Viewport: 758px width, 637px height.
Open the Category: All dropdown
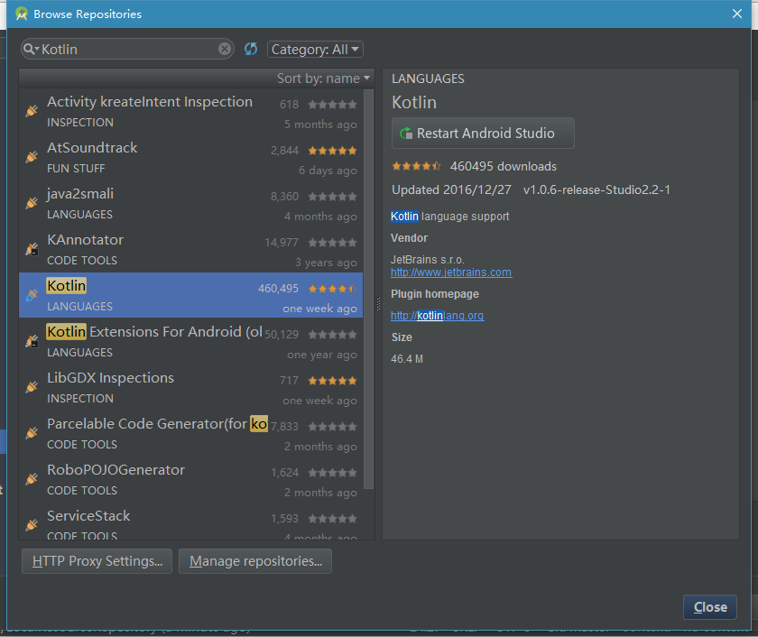coord(315,50)
